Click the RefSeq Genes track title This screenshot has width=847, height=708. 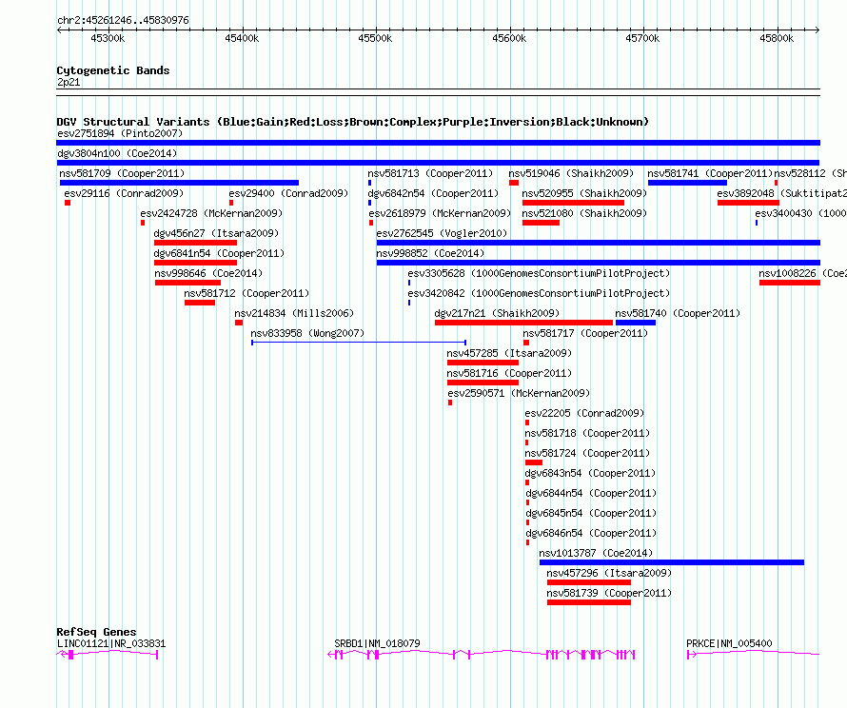[x=96, y=631]
